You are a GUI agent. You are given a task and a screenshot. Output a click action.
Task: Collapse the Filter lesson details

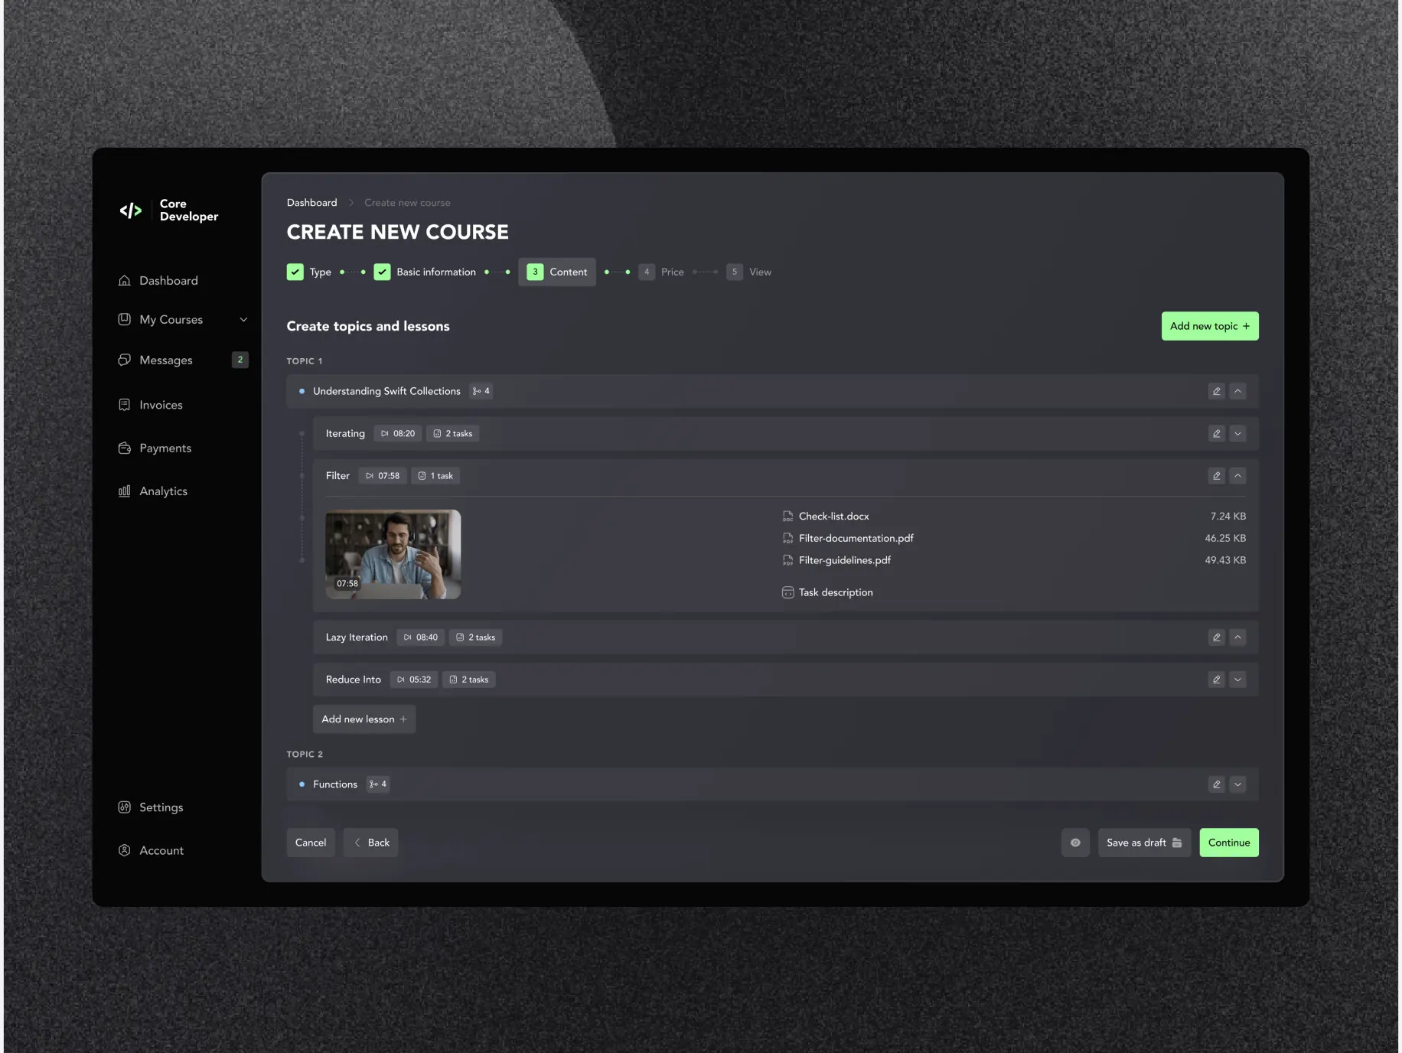[x=1237, y=476]
